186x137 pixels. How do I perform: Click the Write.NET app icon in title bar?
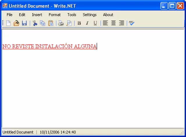click(x=5, y=6)
